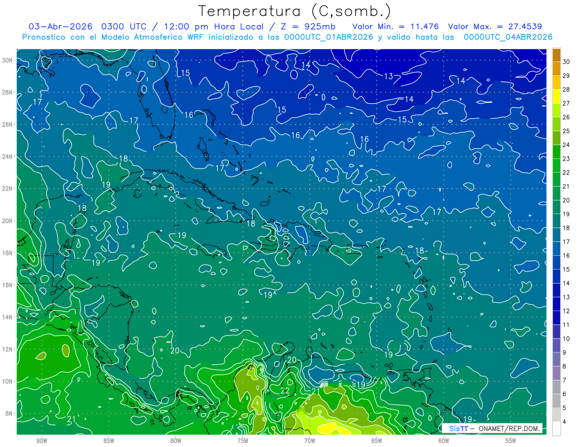579x447 pixels.
Task: Click the Valor Min. = 11.476 text
Action: pos(396,26)
